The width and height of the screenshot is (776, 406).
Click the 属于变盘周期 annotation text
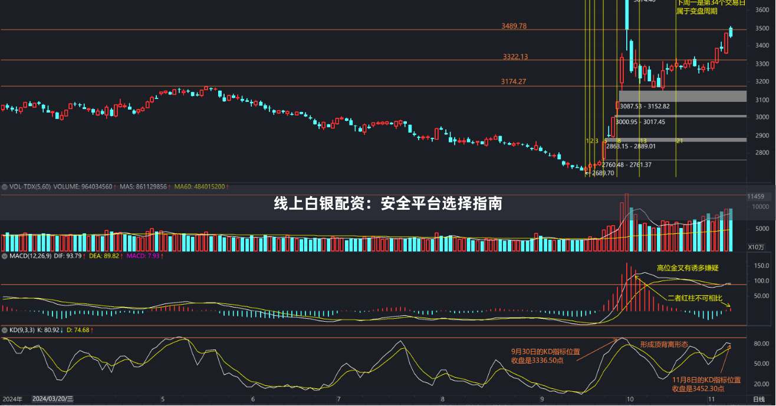(697, 11)
